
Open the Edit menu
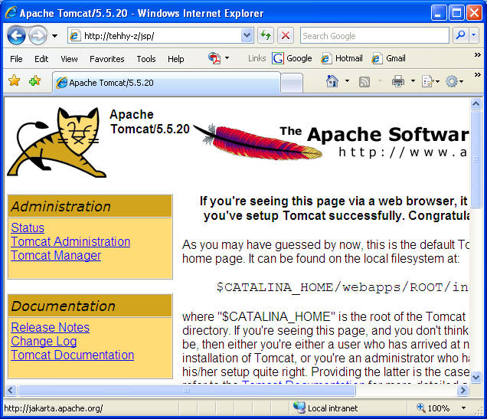41,59
